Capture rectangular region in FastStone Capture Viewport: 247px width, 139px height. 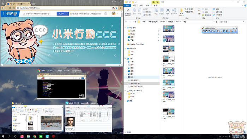(212, 31)
